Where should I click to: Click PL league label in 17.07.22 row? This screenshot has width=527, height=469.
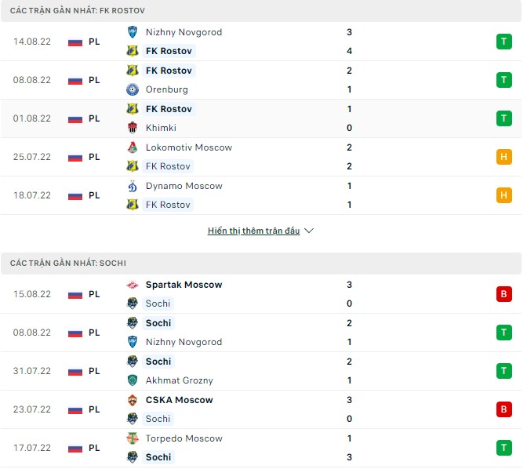click(x=94, y=448)
